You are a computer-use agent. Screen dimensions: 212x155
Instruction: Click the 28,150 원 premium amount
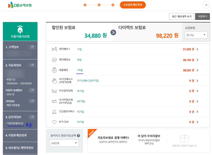(x=188, y=60)
